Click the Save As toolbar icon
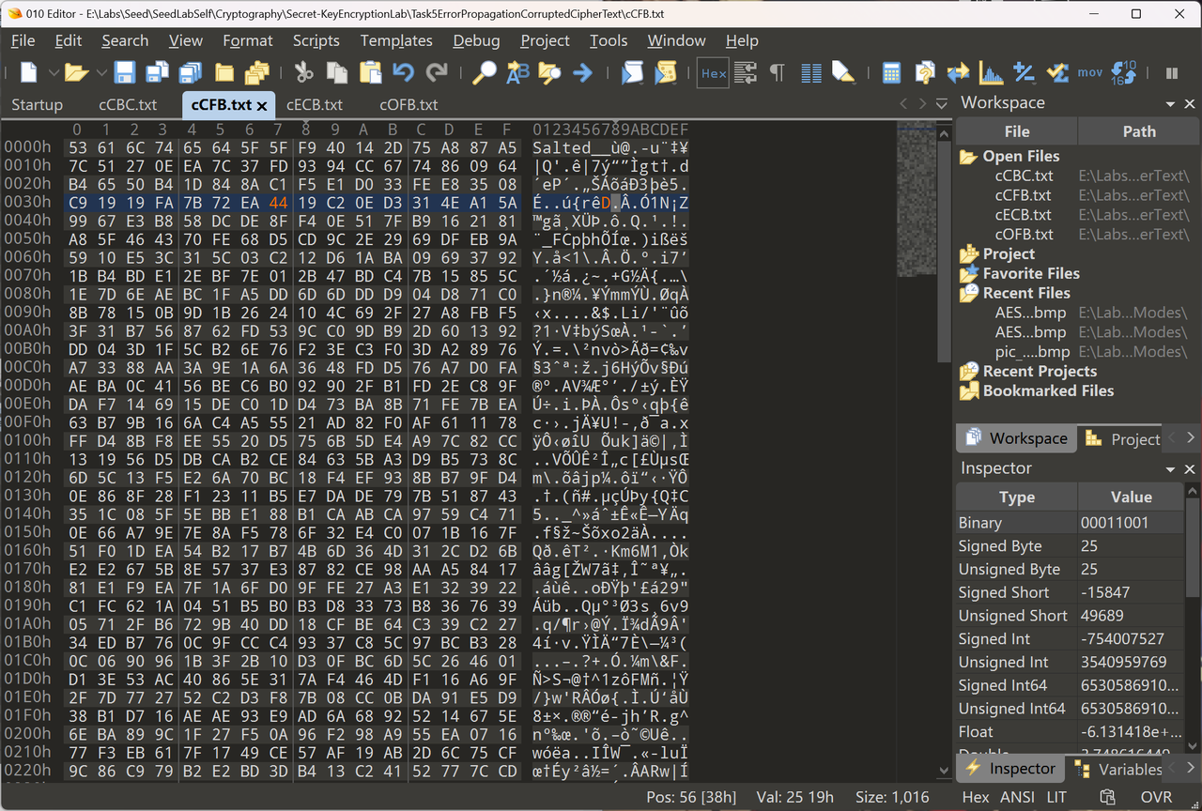This screenshot has width=1202, height=811. [157, 72]
